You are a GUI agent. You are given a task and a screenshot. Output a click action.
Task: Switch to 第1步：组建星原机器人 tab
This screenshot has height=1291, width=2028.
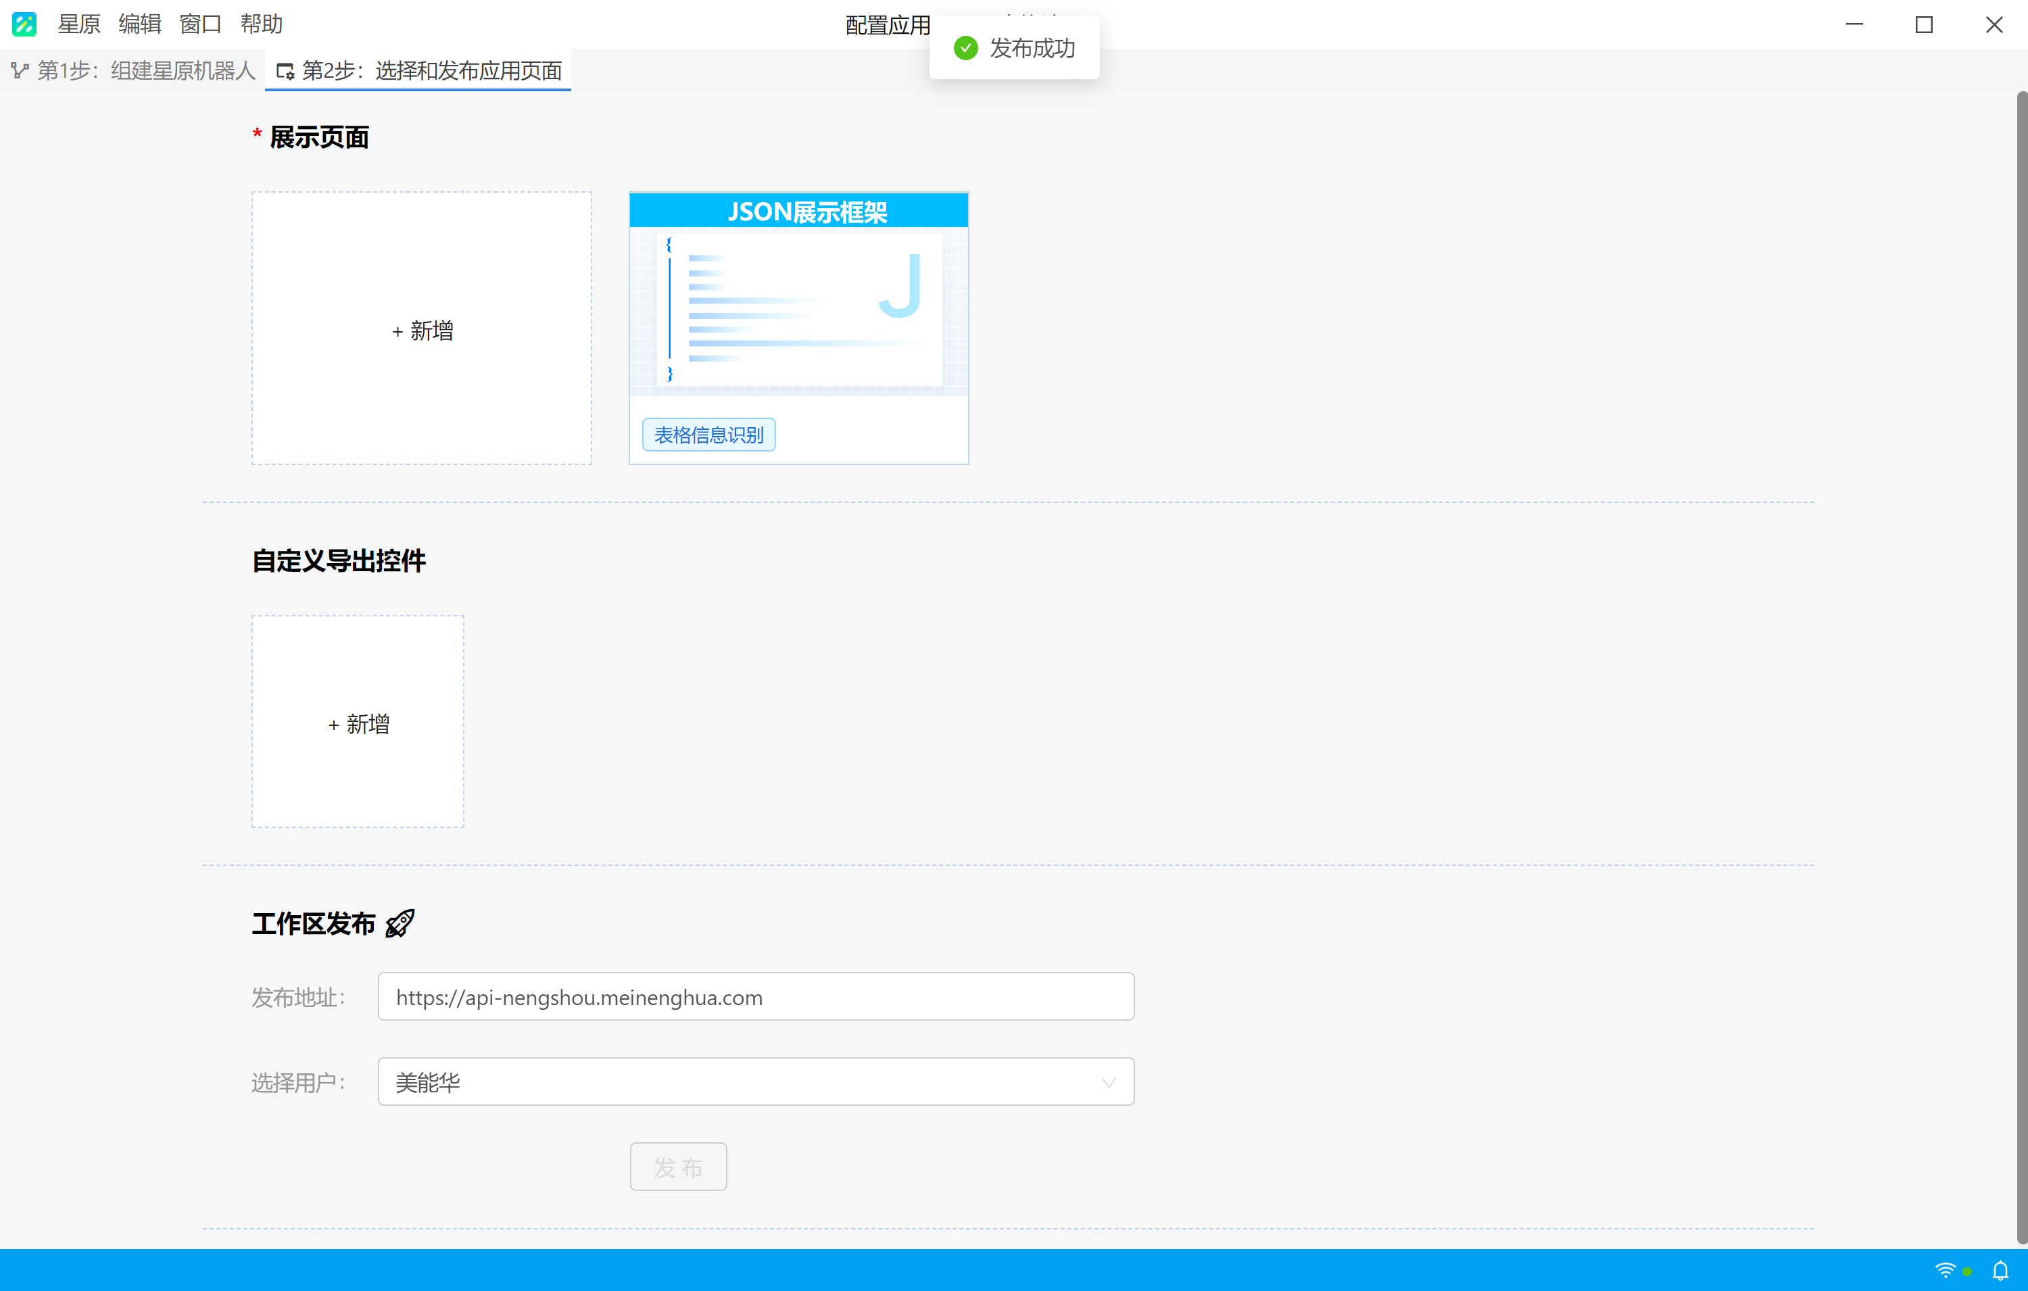(133, 71)
